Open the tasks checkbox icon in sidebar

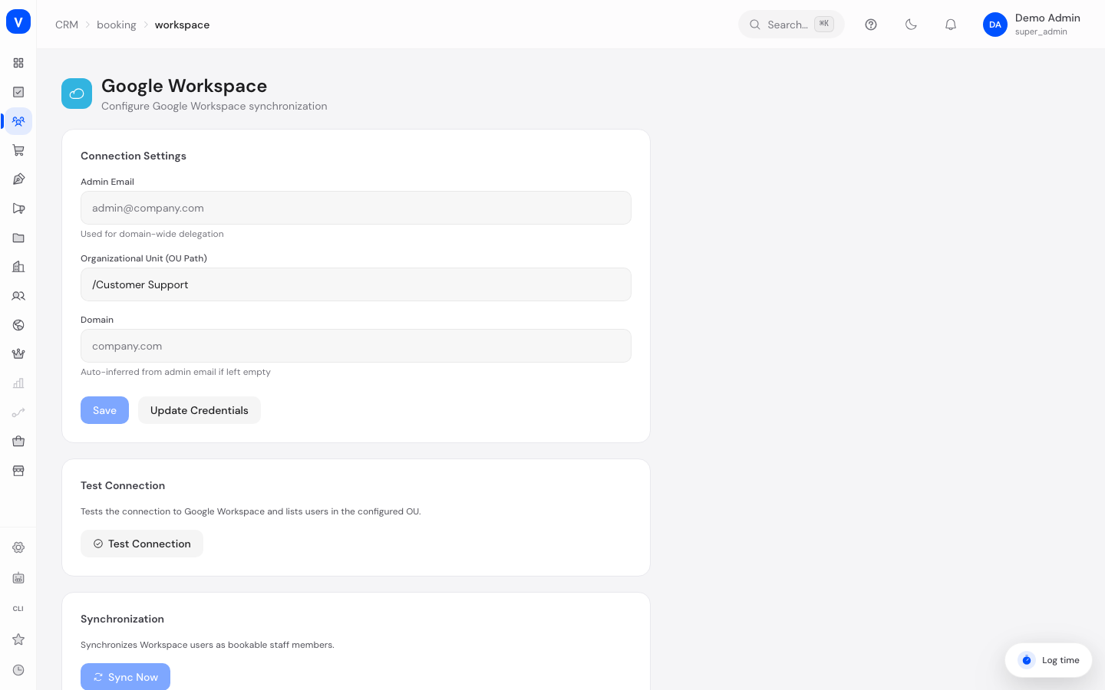(18, 92)
